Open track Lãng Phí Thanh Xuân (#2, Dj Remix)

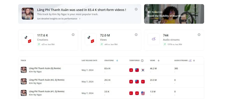[x=46, y=80]
